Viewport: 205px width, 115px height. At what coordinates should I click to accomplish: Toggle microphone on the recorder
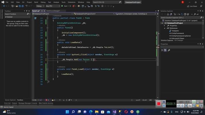coord(182,106)
